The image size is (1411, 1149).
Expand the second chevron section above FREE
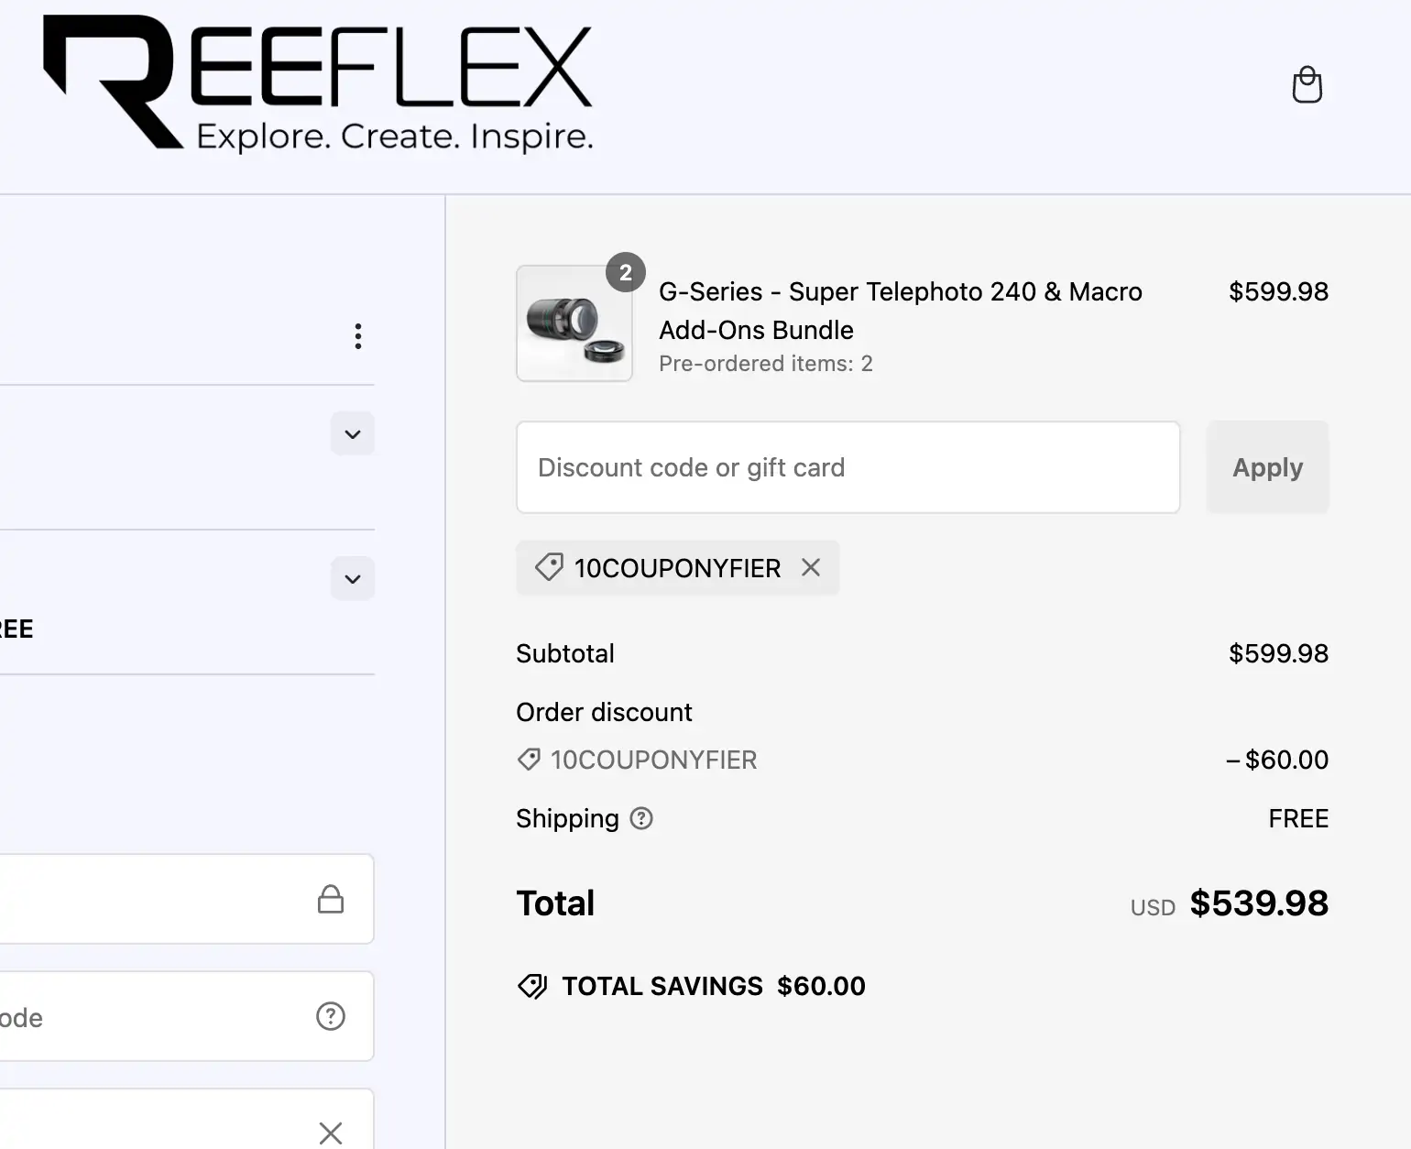point(352,578)
